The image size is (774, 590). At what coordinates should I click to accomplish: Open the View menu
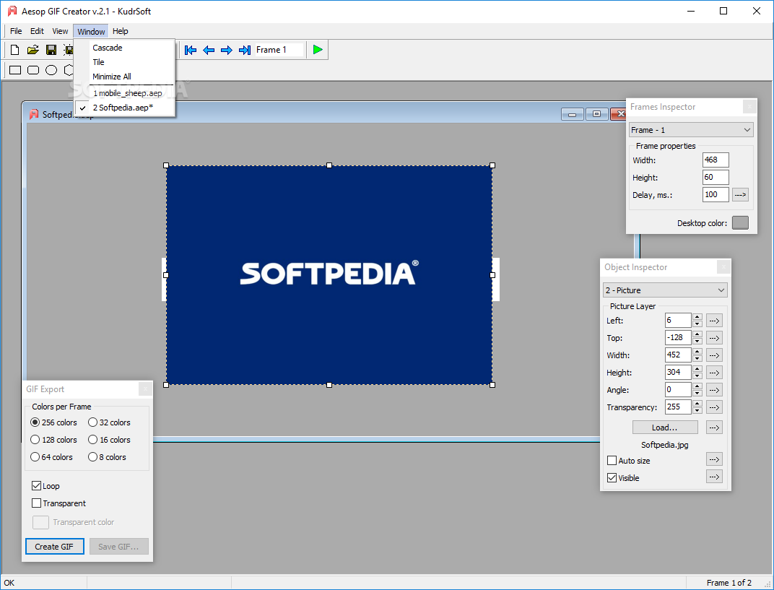60,31
